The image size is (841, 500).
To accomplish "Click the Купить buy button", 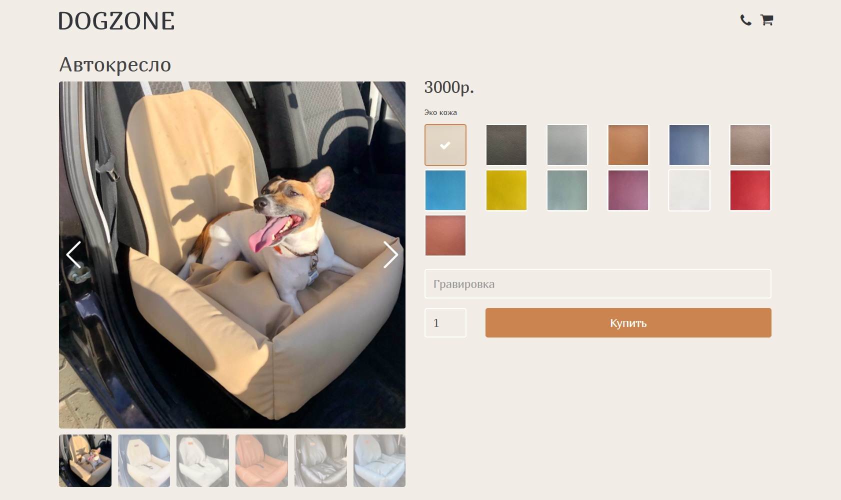I will point(628,323).
